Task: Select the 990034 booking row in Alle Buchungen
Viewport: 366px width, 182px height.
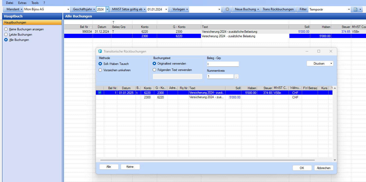Action: [x=215, y=32]
